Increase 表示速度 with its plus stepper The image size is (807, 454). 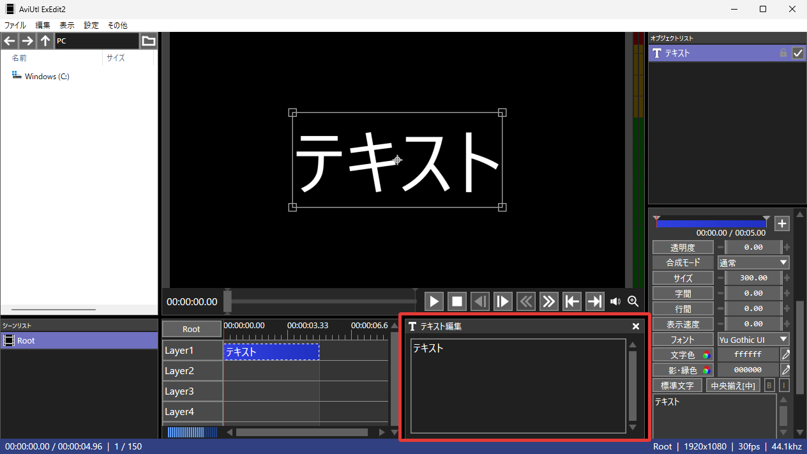pos(787,324)
